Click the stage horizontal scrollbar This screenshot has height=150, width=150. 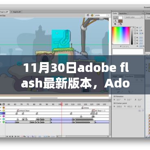[44, 98]
